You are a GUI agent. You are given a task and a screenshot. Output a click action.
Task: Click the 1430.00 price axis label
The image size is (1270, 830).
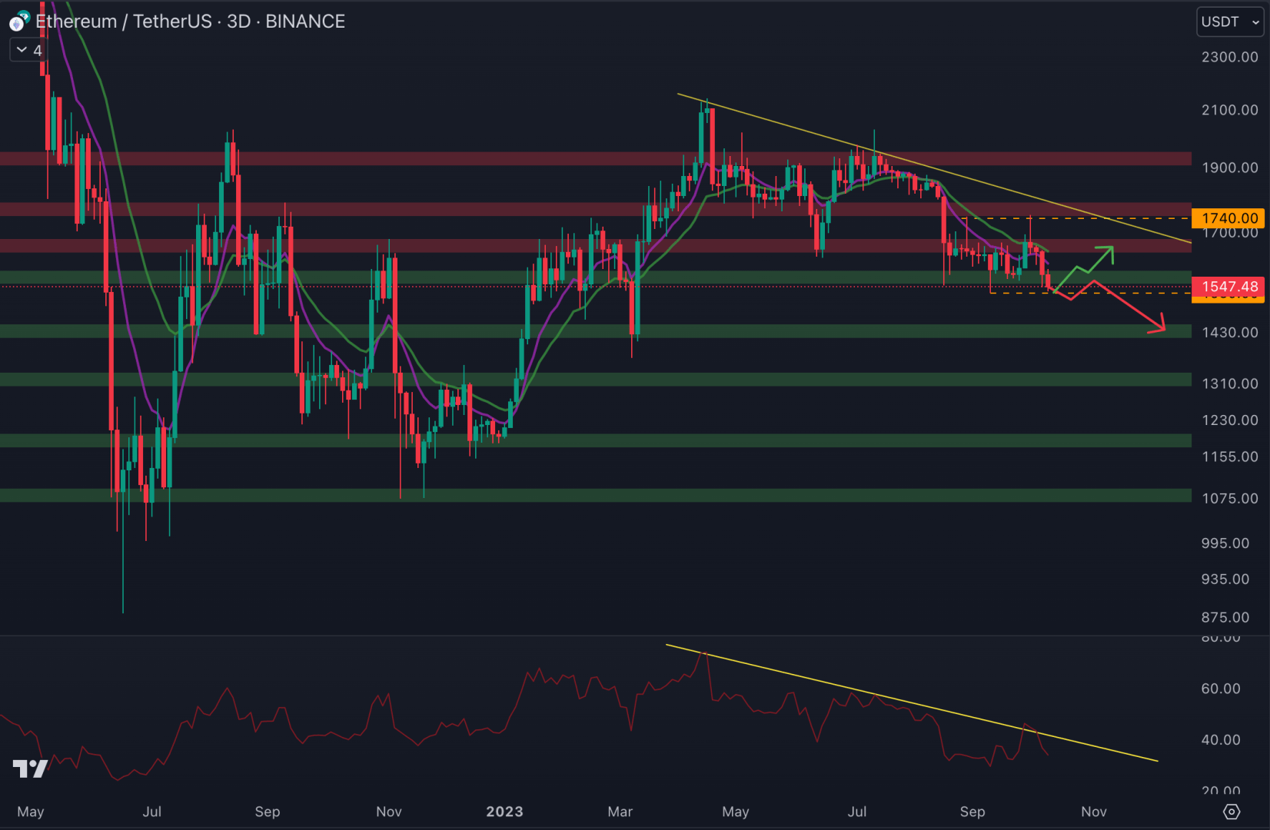pos(1229,333)
